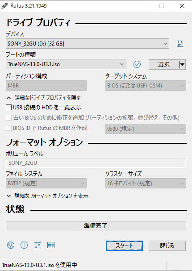Image resolution: width=192 pixels, height=271 pixels.
Task: Click the スタート button
Action: (124, 246)
